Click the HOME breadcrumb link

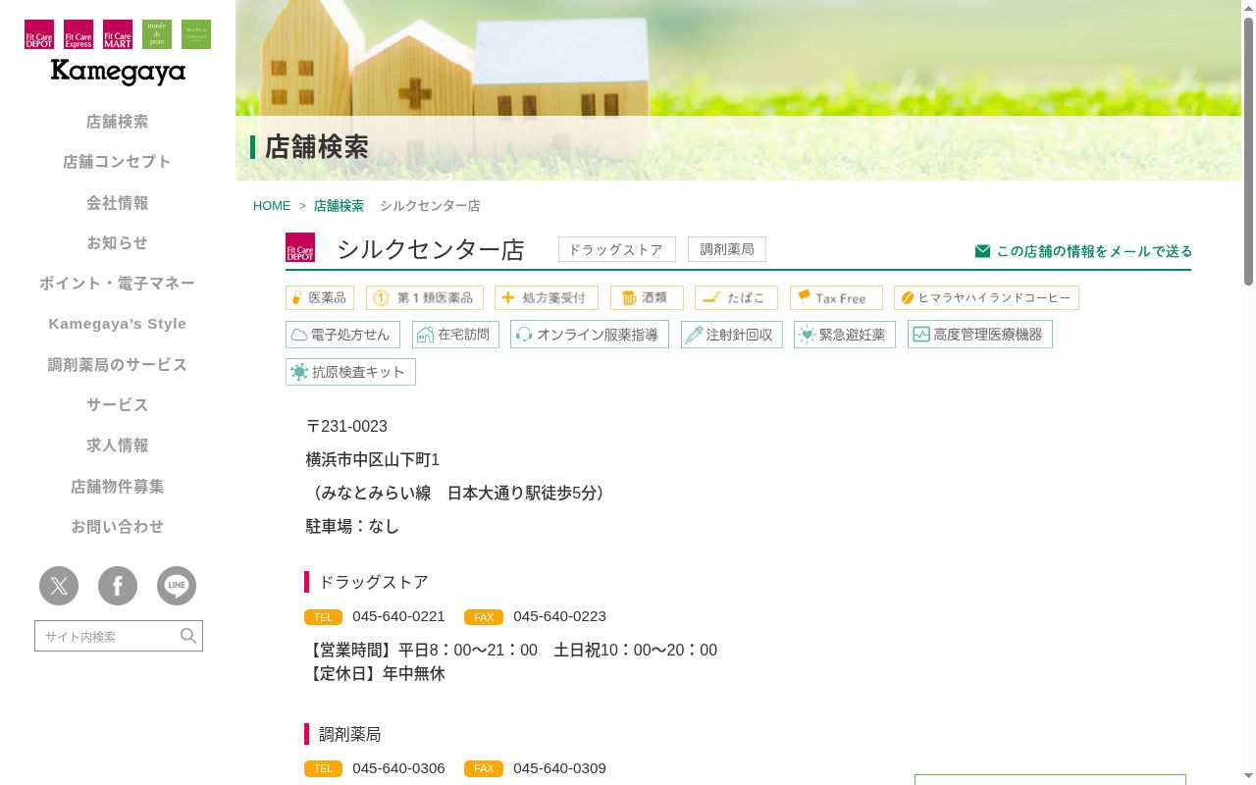(272, 206)
